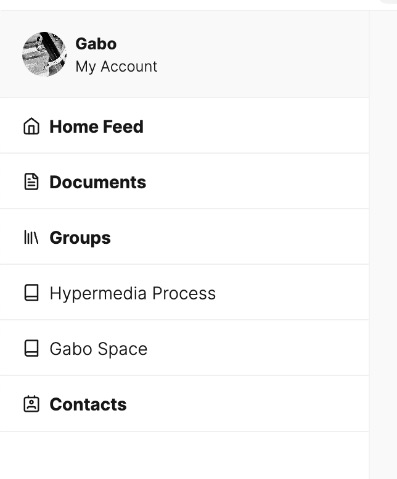Click empty header space right of My Account
Image resolution: width=397 pixels, height=479 pixels.
click(265, 56)
